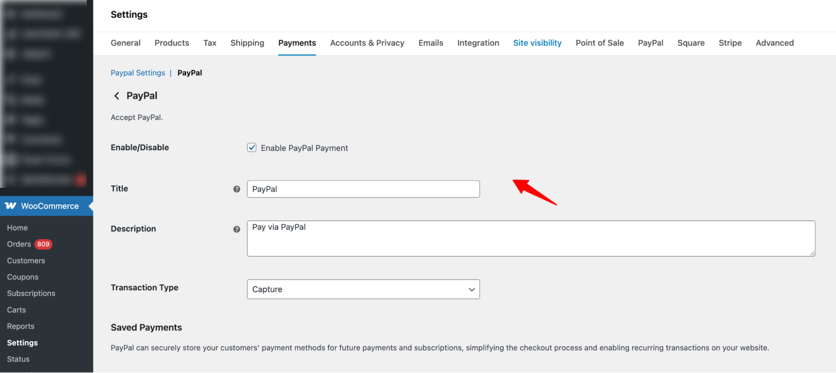Open the Emails settings tab

click(431, 43)
